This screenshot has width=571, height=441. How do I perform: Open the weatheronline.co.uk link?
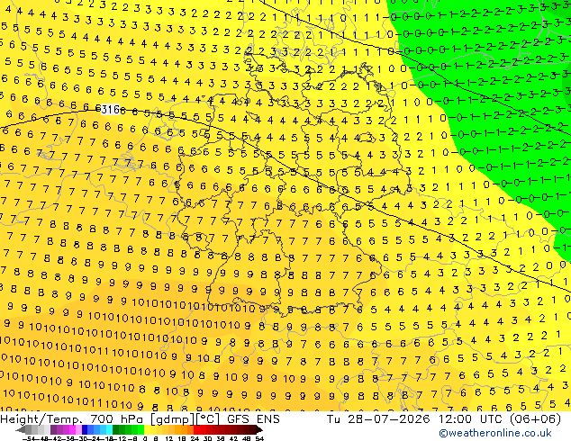495,433
